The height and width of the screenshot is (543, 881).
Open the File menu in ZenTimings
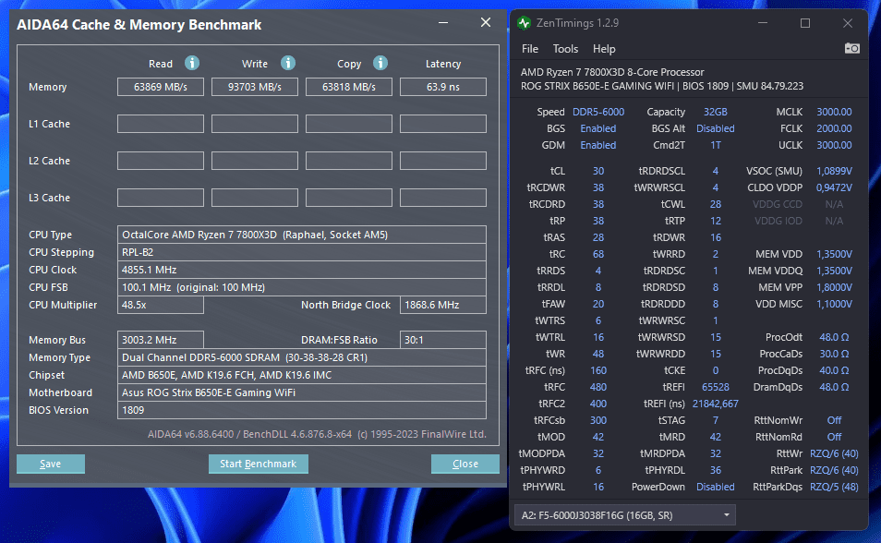tap(530, 49)
